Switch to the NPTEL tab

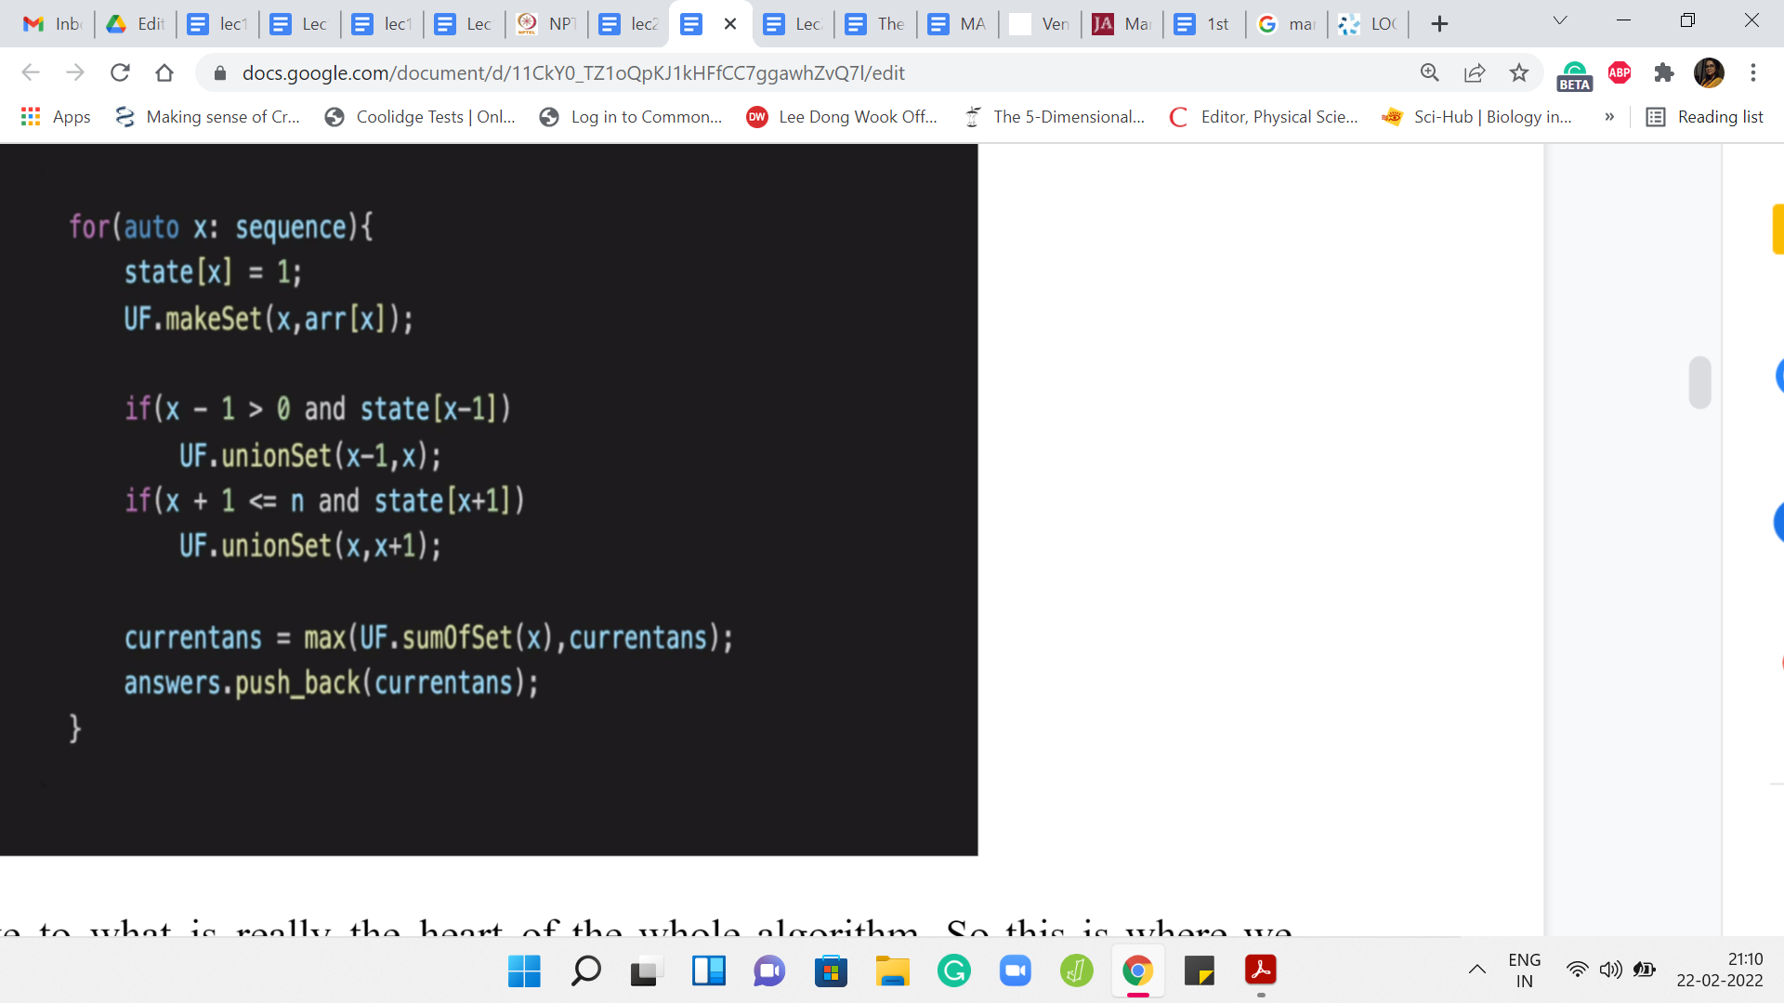tap(546, 24)
